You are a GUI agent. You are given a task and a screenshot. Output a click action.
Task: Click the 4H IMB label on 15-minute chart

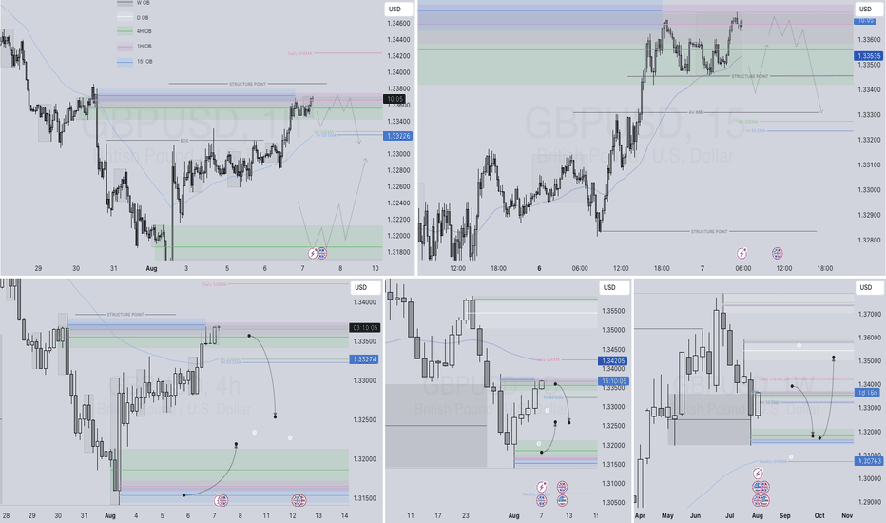(695, 112)
